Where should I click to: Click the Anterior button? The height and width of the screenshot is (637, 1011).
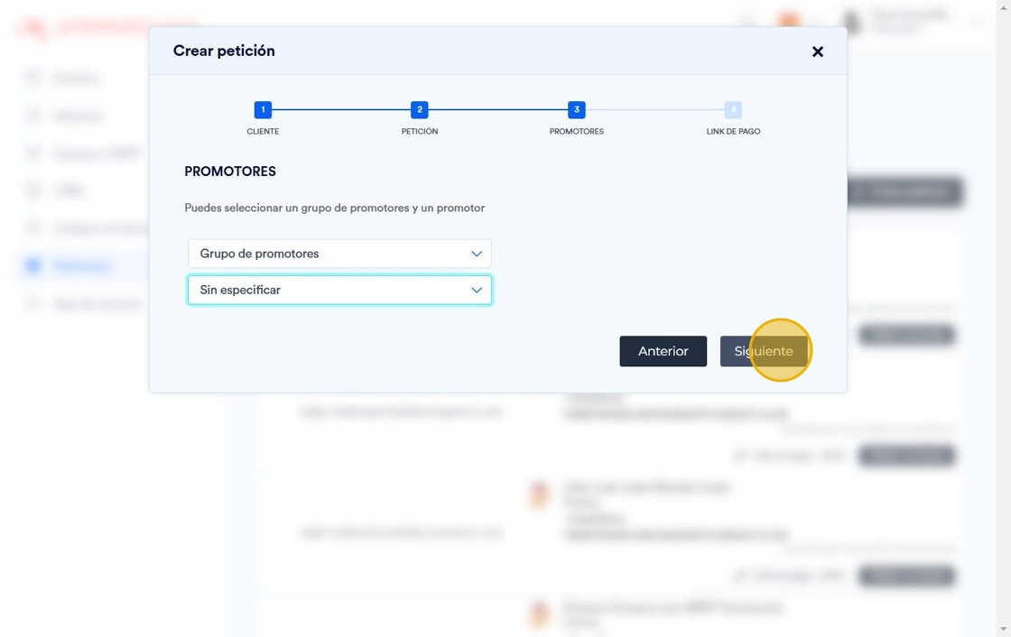click(x=663, y=351)
